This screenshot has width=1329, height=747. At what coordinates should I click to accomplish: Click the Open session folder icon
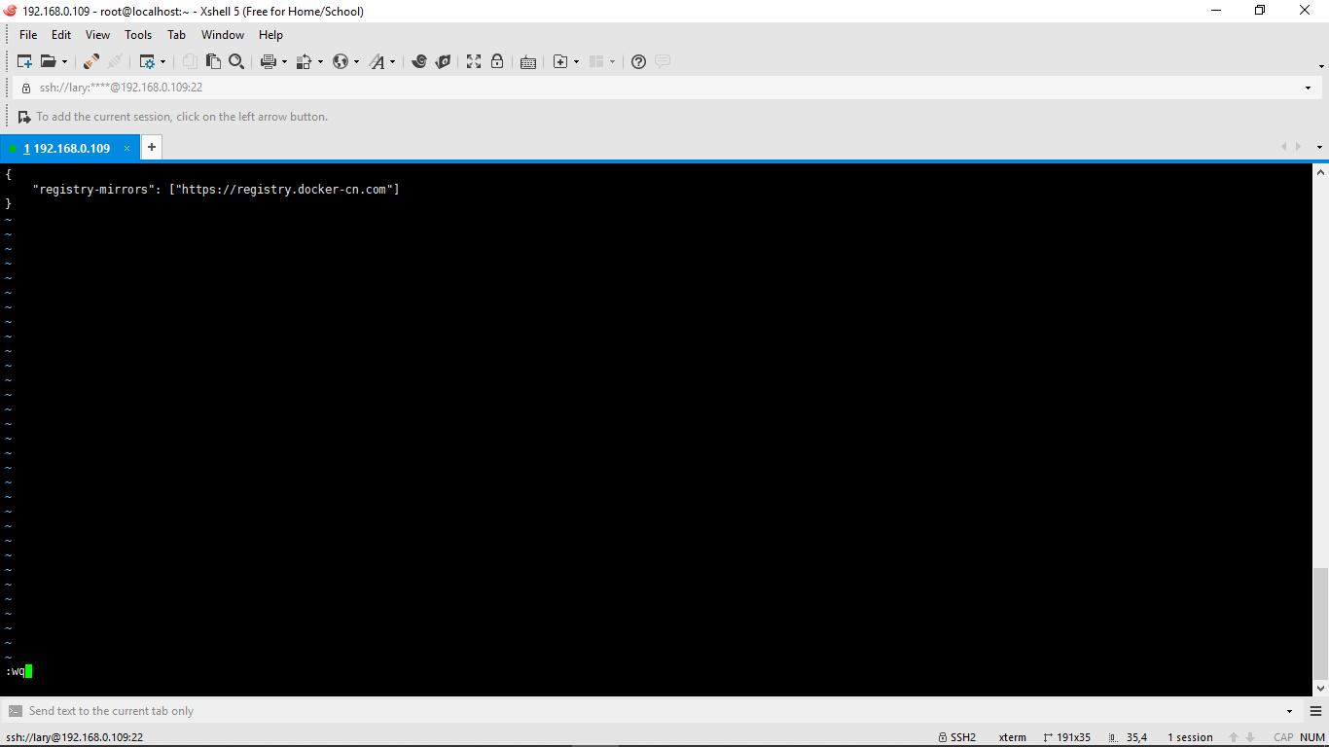point(47,61)
